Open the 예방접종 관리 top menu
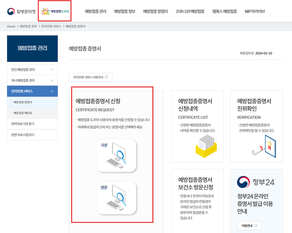Screen dimensions: 292x233 tap(96, 11)
